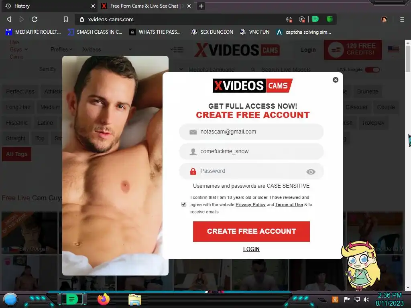
Task: Click the browser forward arrow
Action: point(22,19)
